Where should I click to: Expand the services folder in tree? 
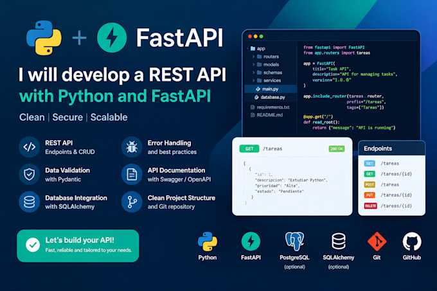pyautogui.click(x=253, y=80)
